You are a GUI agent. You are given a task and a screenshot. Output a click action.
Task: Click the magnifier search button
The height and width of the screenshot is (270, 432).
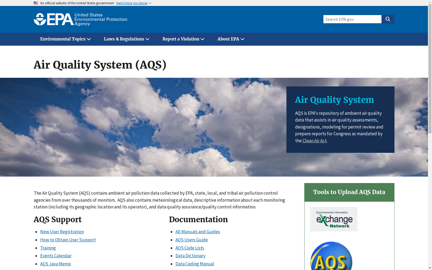point(388,19)
